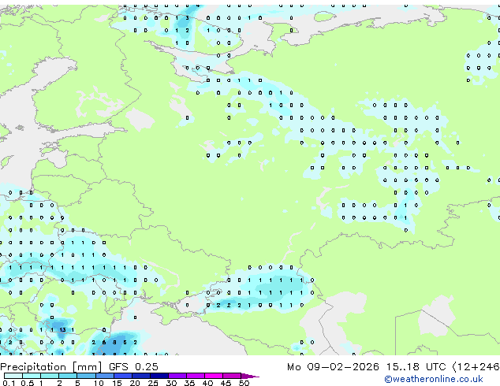Click the legend value 10
The height and width of the screenshot is (386, 500).
[x=99, y=383]
